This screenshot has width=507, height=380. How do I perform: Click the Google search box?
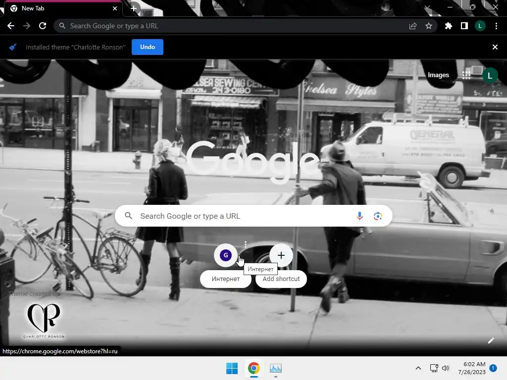[x=253, y=216]
